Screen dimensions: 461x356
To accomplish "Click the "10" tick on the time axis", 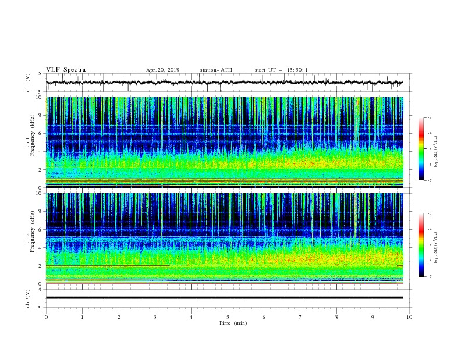I will tap(409, 317).
